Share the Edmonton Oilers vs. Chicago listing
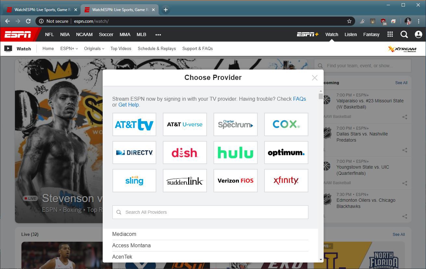Viewport: 426px width, 269px height. pyautogui.click(x=405, y=216)
